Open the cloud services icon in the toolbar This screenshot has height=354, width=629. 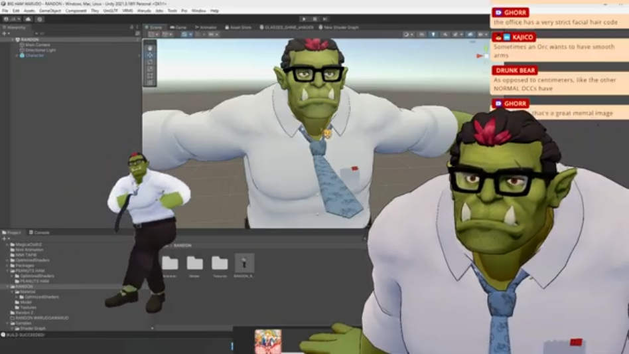pos(29,19)
